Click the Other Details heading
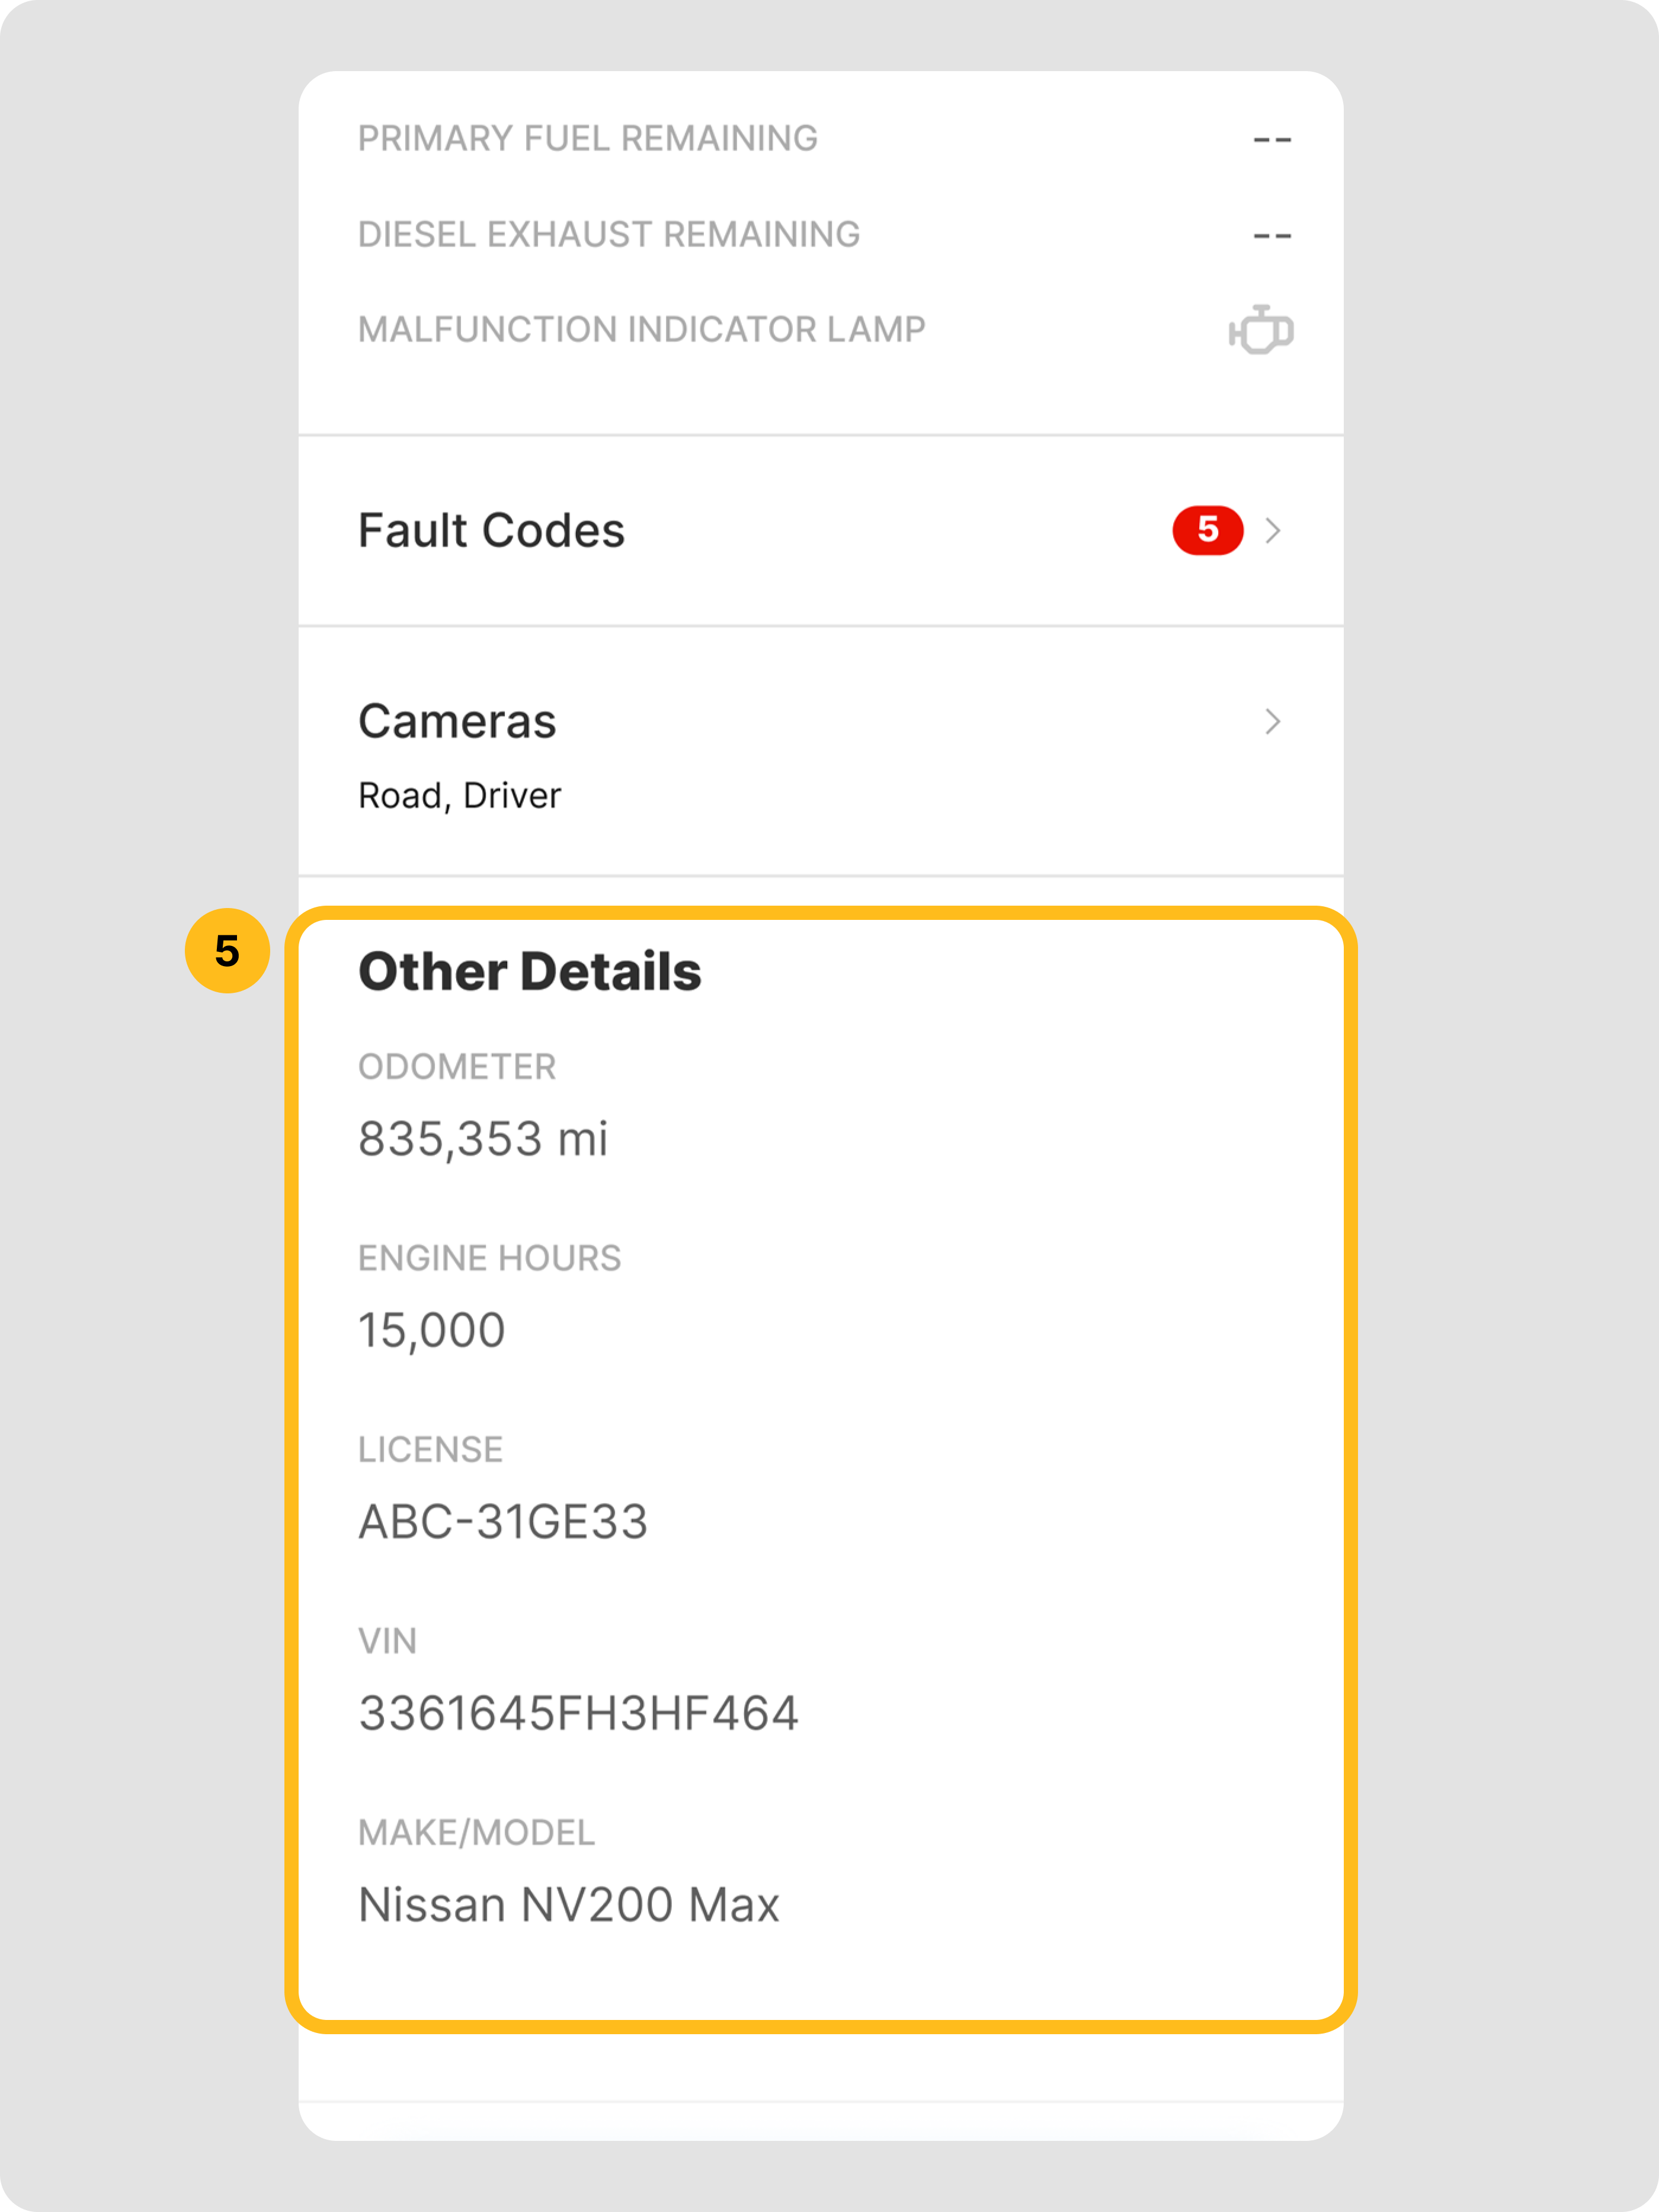 (x=530, y=972)
